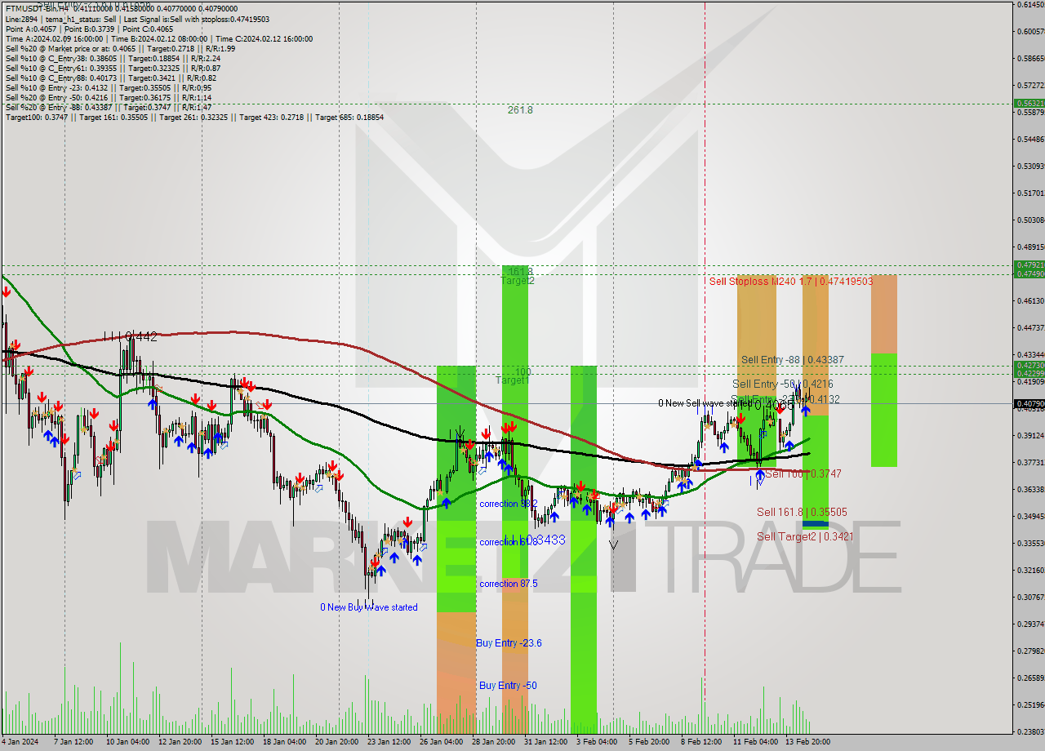
Task: Click the green '261.8' level label
Action: pos(520,109)
